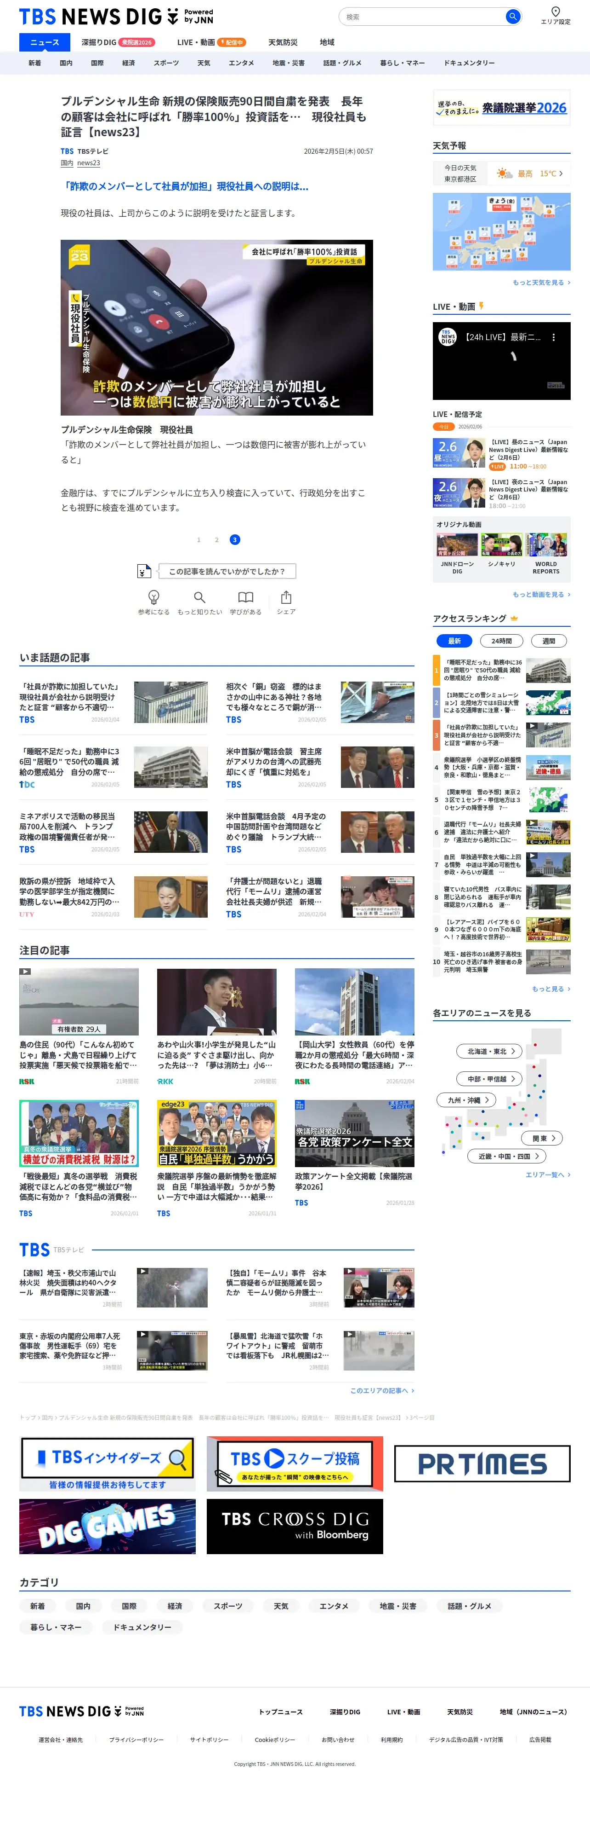590x1828 pixels.
Task: Open the Japan weather map image
Action: pyautogui.click(x=501, y=231)
